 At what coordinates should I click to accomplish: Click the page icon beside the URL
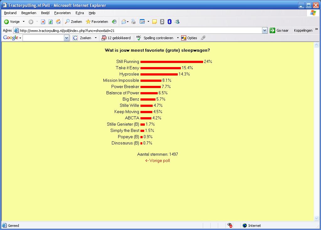pos(17,31)
